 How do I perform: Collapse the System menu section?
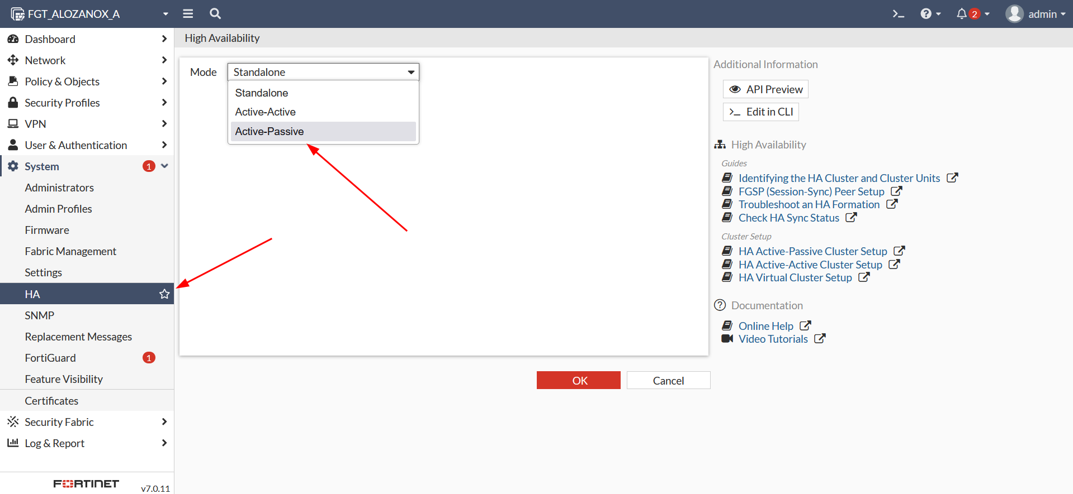(x=164, y=166)
